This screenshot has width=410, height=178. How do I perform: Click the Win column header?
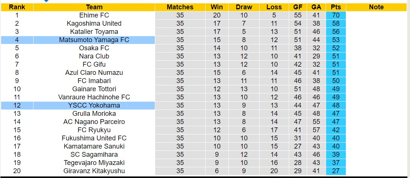tap(217, 7)
